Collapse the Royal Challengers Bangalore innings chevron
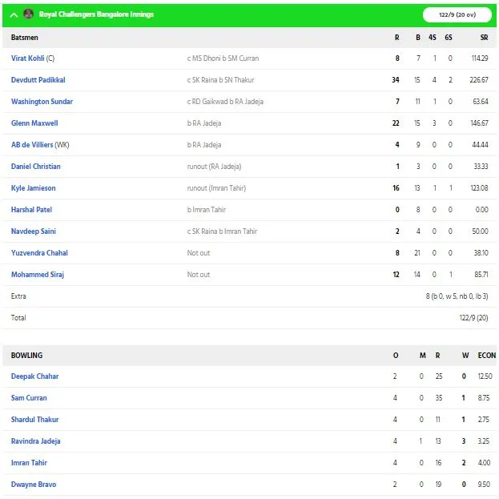 14,15
